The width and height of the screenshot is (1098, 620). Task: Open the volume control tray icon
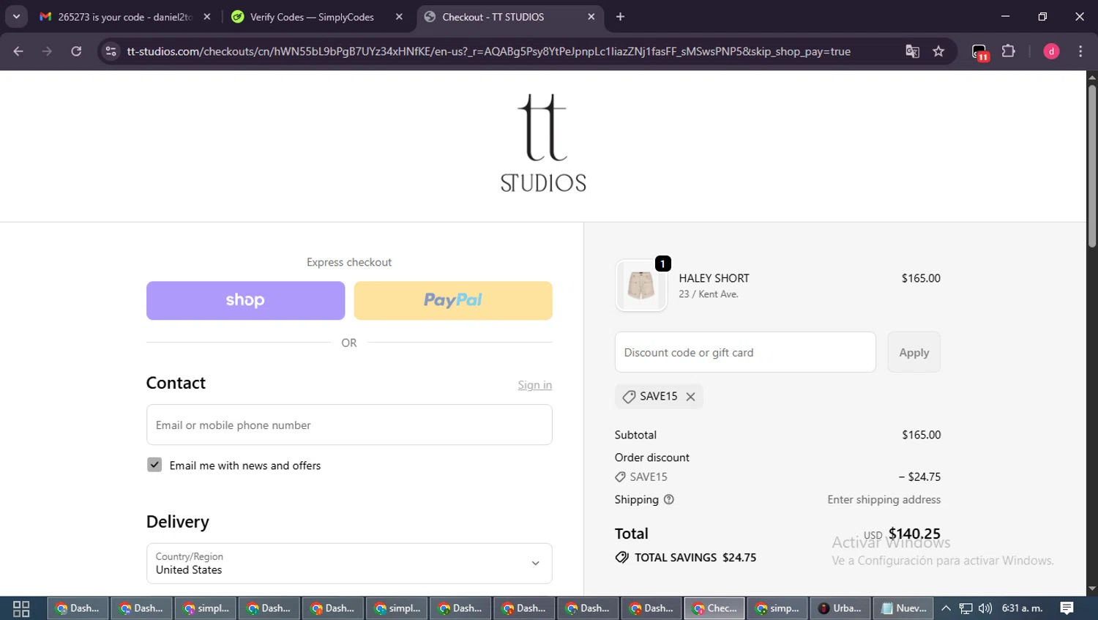point(985,608)
